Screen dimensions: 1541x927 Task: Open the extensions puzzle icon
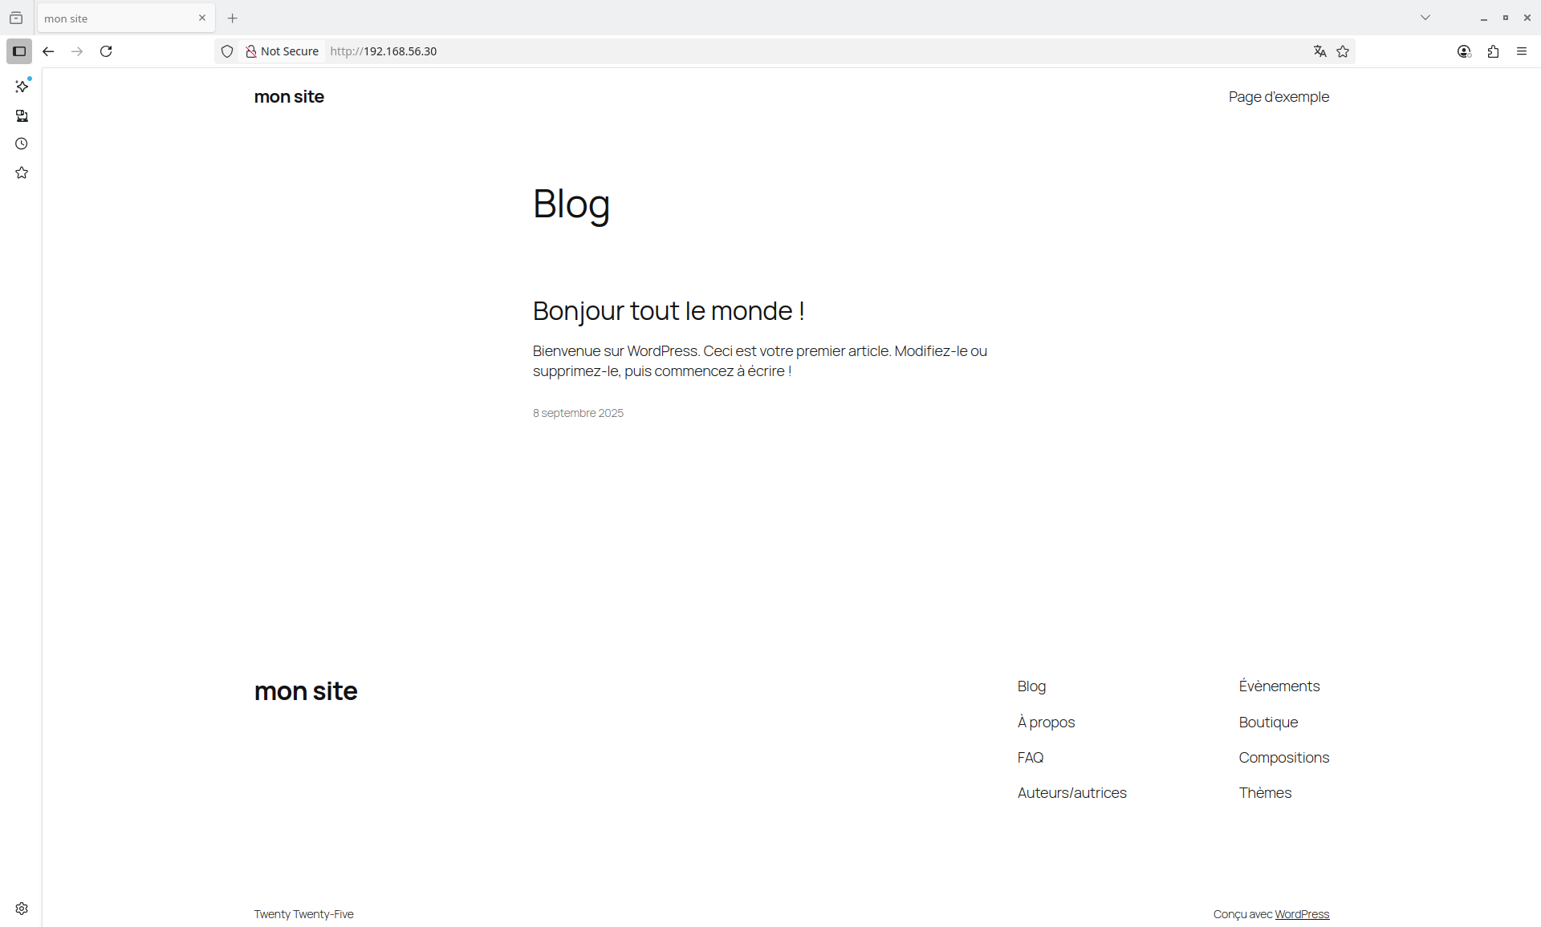pyautogui.click(x=1493, y=51)
